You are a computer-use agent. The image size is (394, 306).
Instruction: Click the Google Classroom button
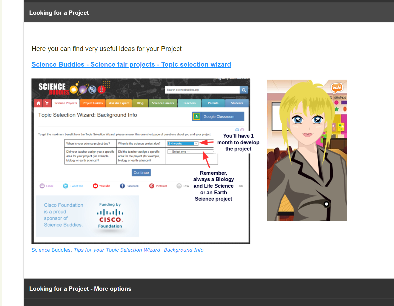[x=218, y=116]
